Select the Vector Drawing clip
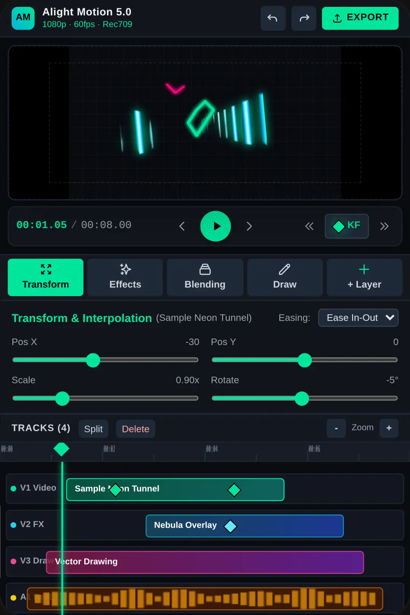This screenshot has width=410, height=615. [x=205, y=562]
